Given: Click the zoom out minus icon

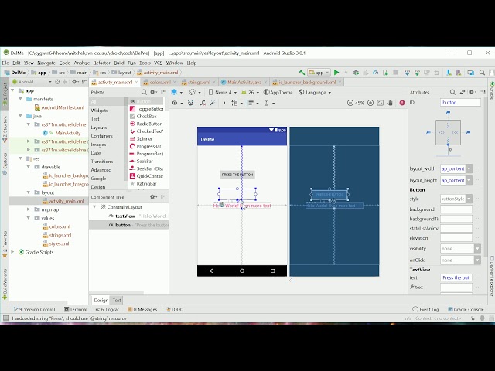Looking at the screenshot, I should (x=350, y=103).
